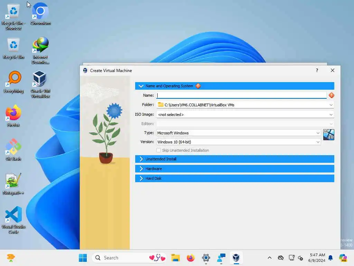354x266 pixels.
Task: Click the VirtualBox taskbar icon
Action: [x=236, y=258]
